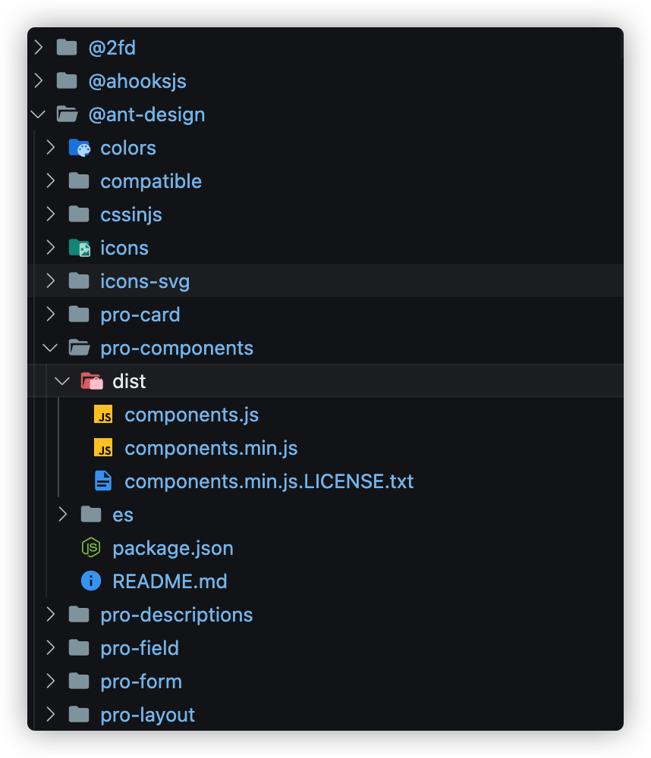The width and height of the screenshot is (651, 758).
Task: Click the info icon beside README.md
Action: pos(91,581)
